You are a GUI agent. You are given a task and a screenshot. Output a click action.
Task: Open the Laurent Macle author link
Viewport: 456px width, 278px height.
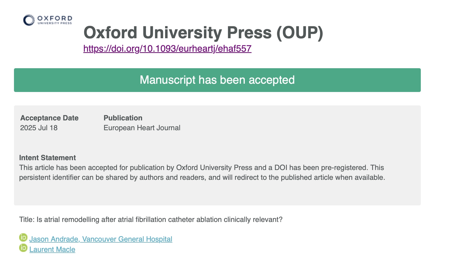point(52,249)
